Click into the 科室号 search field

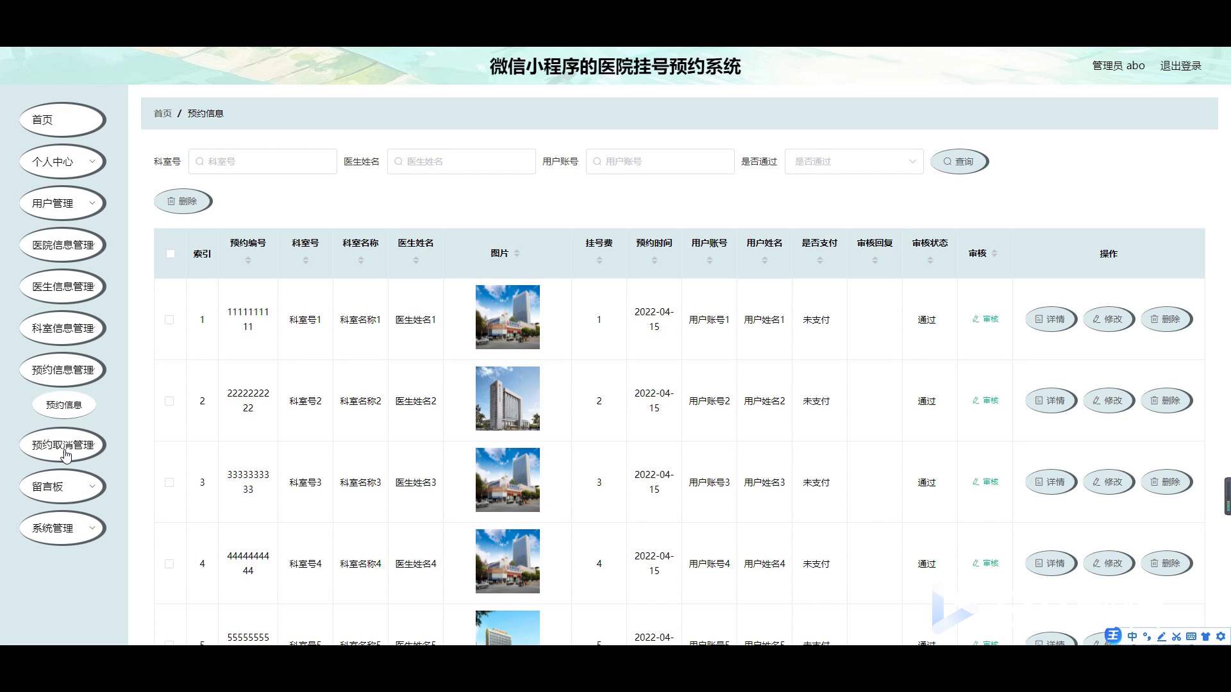[x=263, y=161]
